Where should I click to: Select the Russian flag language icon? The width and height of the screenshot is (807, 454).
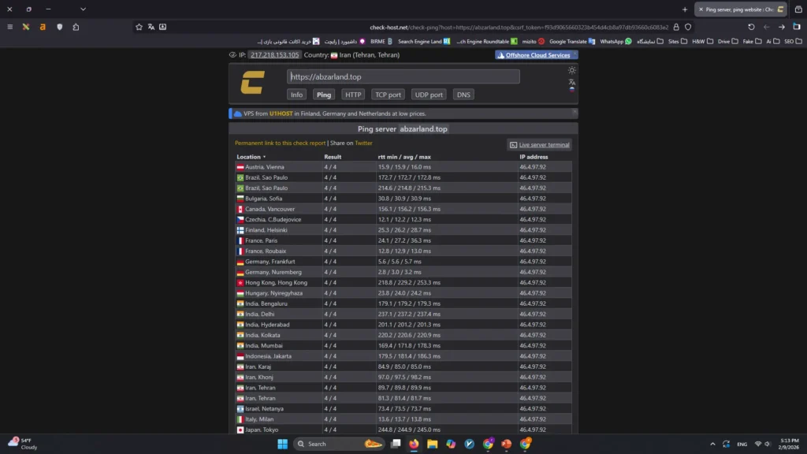click(x=572, y=90)
